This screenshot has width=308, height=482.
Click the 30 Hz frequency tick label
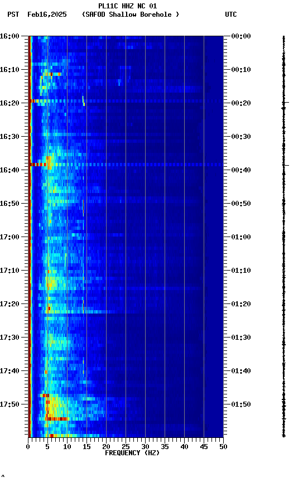[x=145, y=447]
